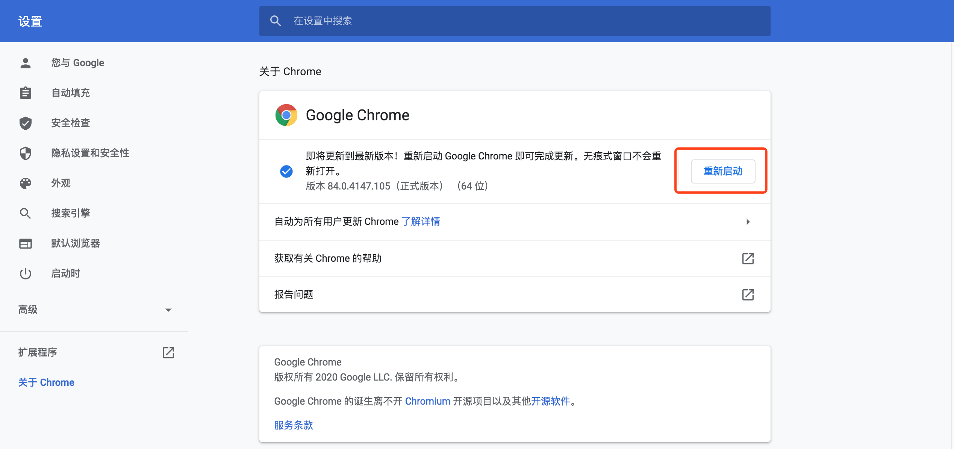Click the browser window icon for 默认浏览器

pyautogui.click(x=26, y=244)
